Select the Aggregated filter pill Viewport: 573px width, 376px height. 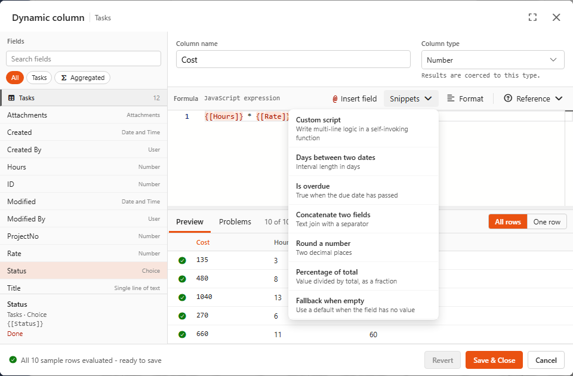click(82, 78)
